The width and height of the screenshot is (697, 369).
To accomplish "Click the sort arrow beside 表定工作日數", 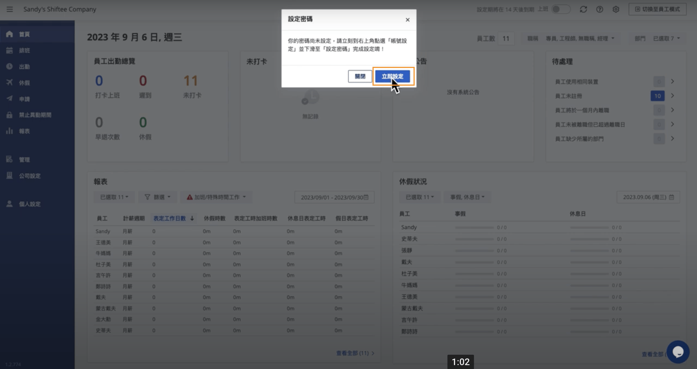I will point(192,218).
